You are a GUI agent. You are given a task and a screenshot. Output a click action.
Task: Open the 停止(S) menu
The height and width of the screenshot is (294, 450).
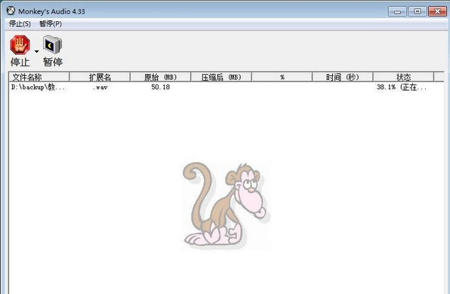[x=20, y=24]
